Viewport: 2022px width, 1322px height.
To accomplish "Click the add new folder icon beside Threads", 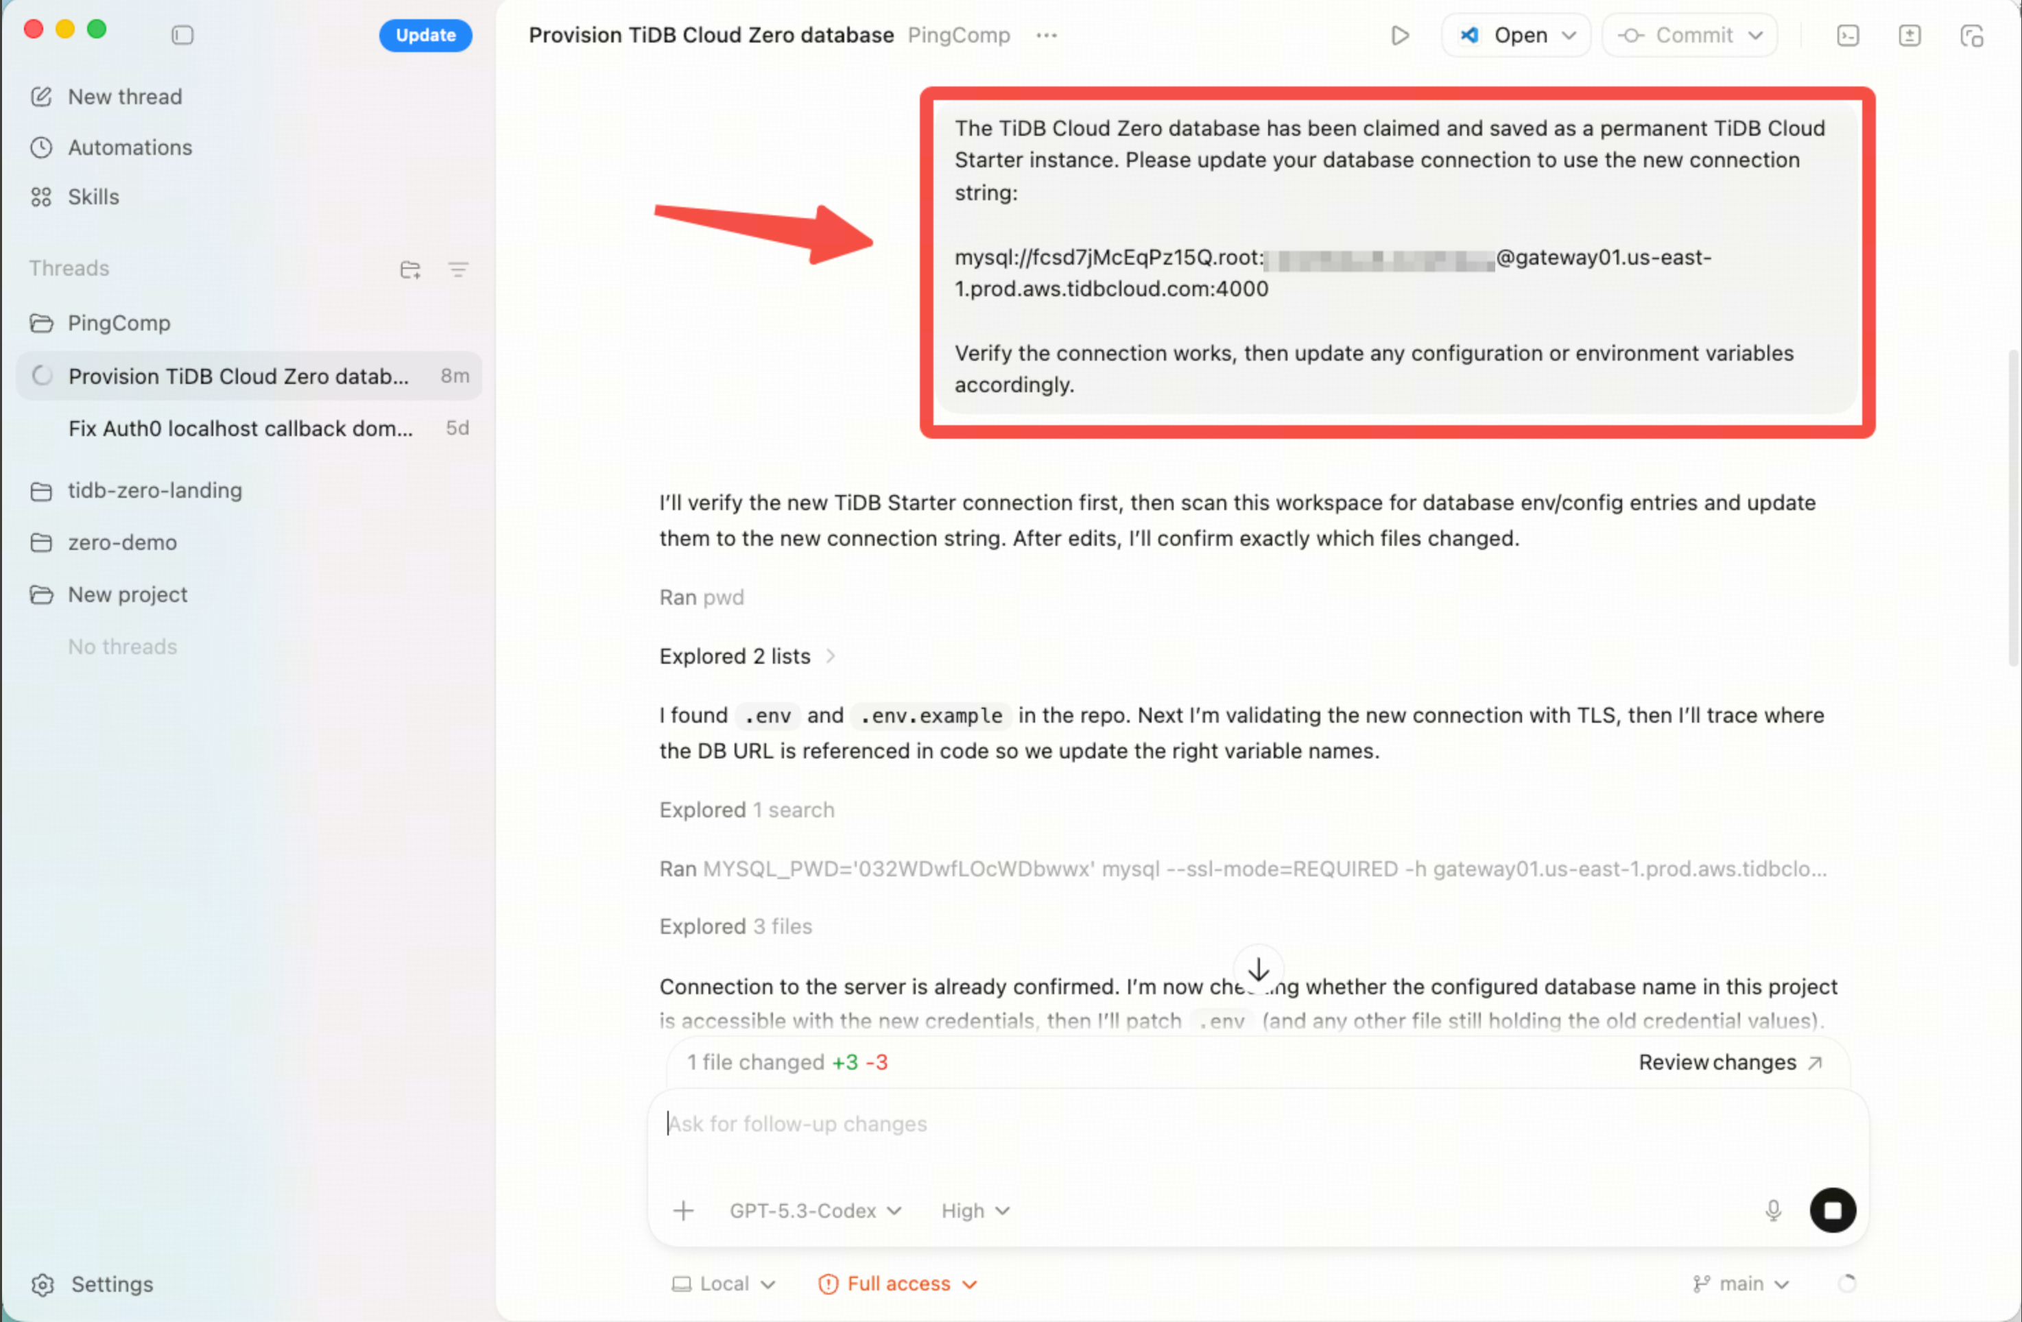I will tap(409, 269).
